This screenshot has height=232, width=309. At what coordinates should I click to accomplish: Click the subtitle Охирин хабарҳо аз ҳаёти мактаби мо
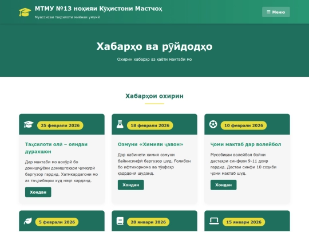point(154,60)
